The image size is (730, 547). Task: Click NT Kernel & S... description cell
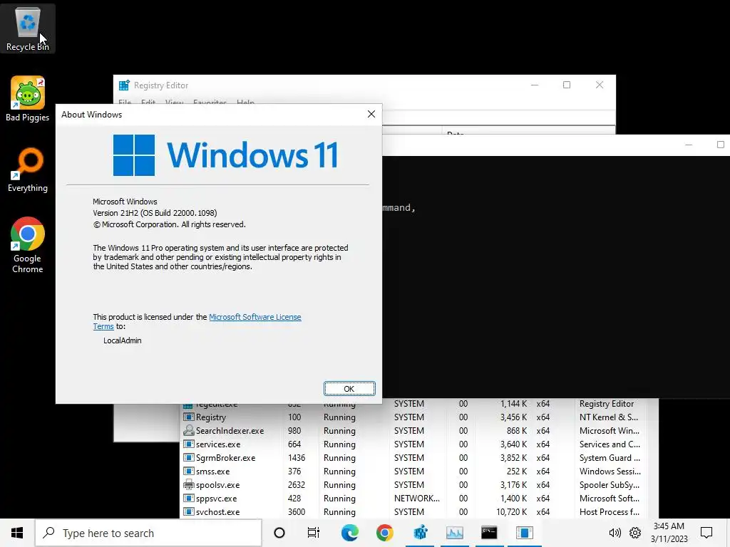pyautogui.click(x=609, y=417)
